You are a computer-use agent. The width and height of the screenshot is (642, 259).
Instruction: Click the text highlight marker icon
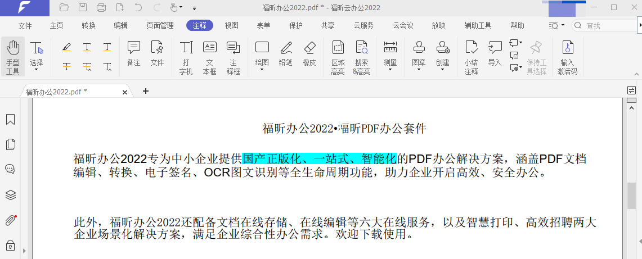[x=66, y=47]
